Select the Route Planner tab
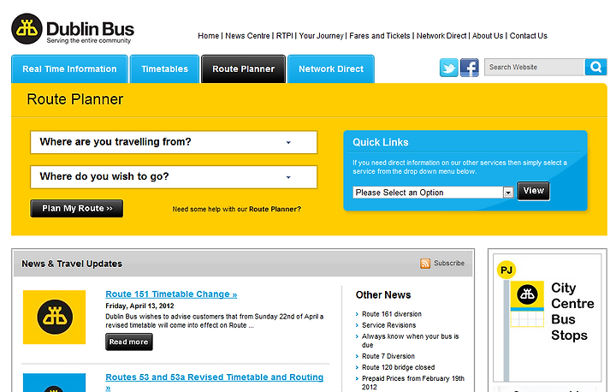The height and width of the screenshot is (392, 616). (x=243, y=69)
